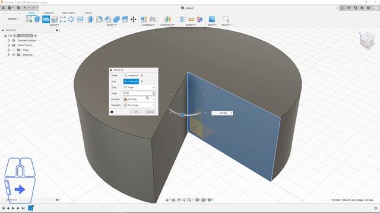380x213 pixels.
Task: Select the Section Analysis color tool
Action: [199, 19]
